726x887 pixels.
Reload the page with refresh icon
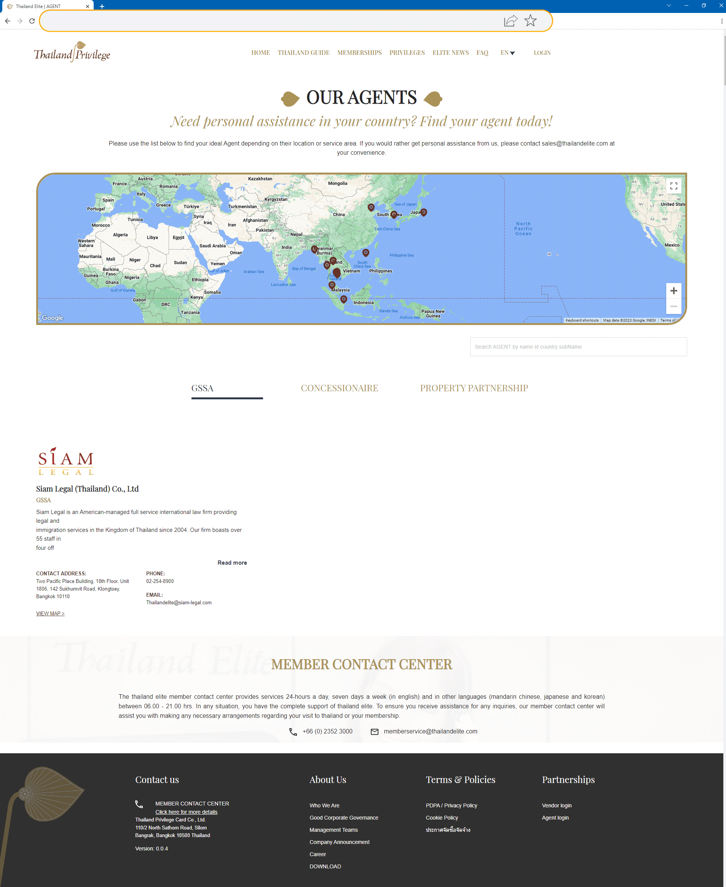(32, 21)
